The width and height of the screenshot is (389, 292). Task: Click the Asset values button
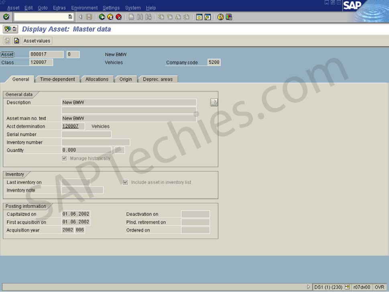click(37, 41)
